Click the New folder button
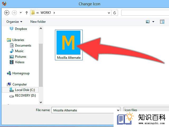 [38, 22]
